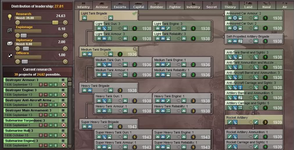Increase Espionage leadership with plus button
Viewport: 294px width, 150px height.
point(65,36)
